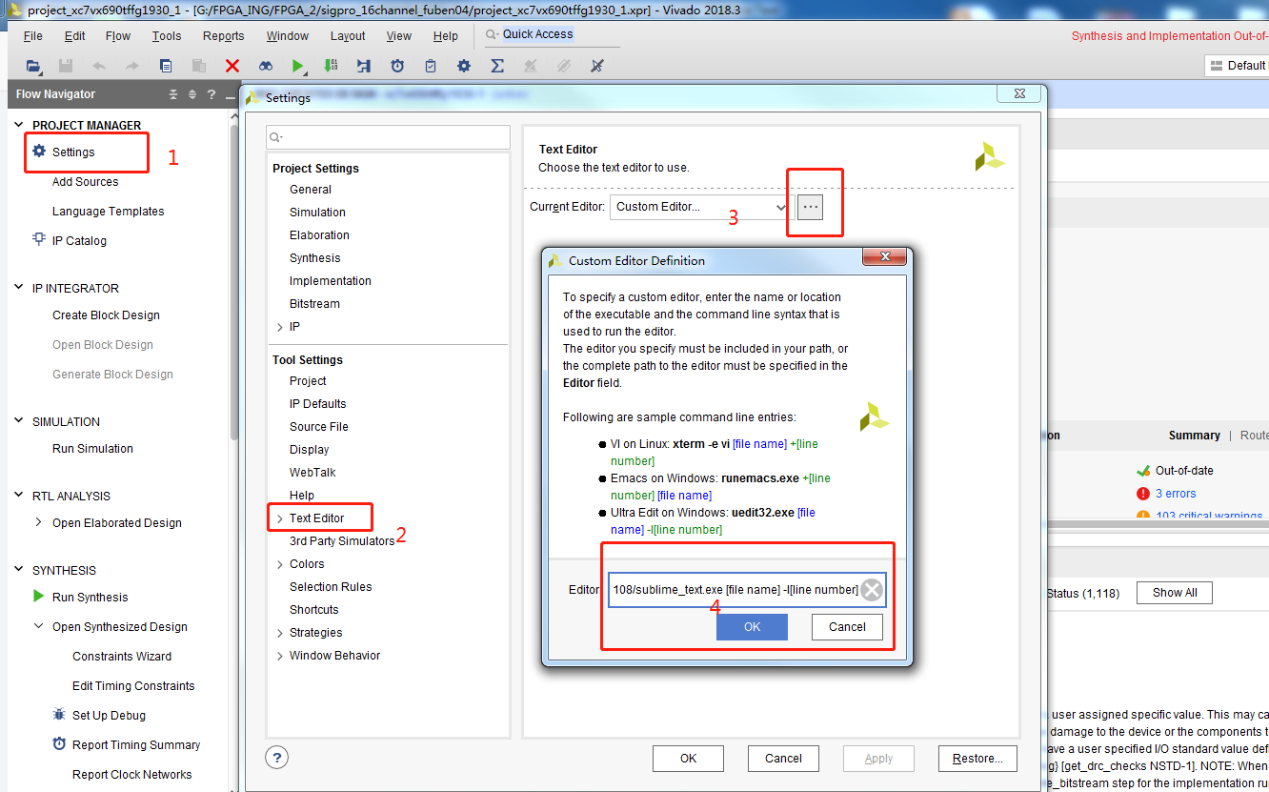Expand IP in Project Settings
The height and width of the screenshot is (792, 1269).
point(279,327)
